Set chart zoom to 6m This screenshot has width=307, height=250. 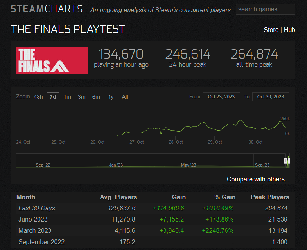(x=96, y=97)
